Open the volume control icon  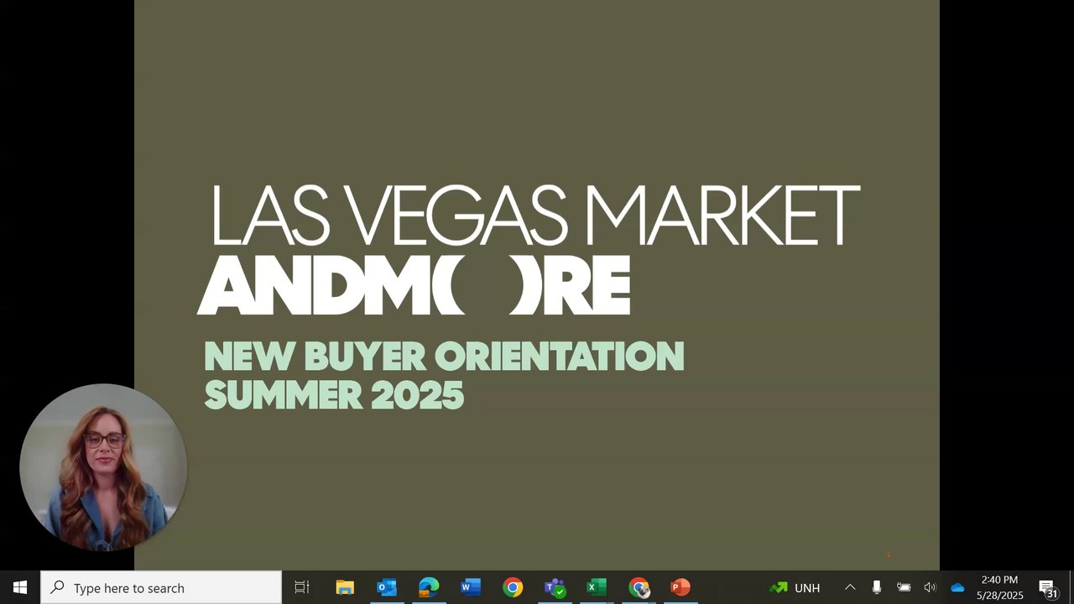930,587
